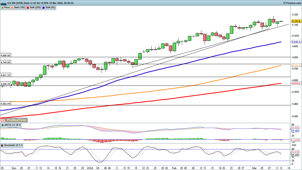Click the Feb label on the date axis

(x=174, y=168)
